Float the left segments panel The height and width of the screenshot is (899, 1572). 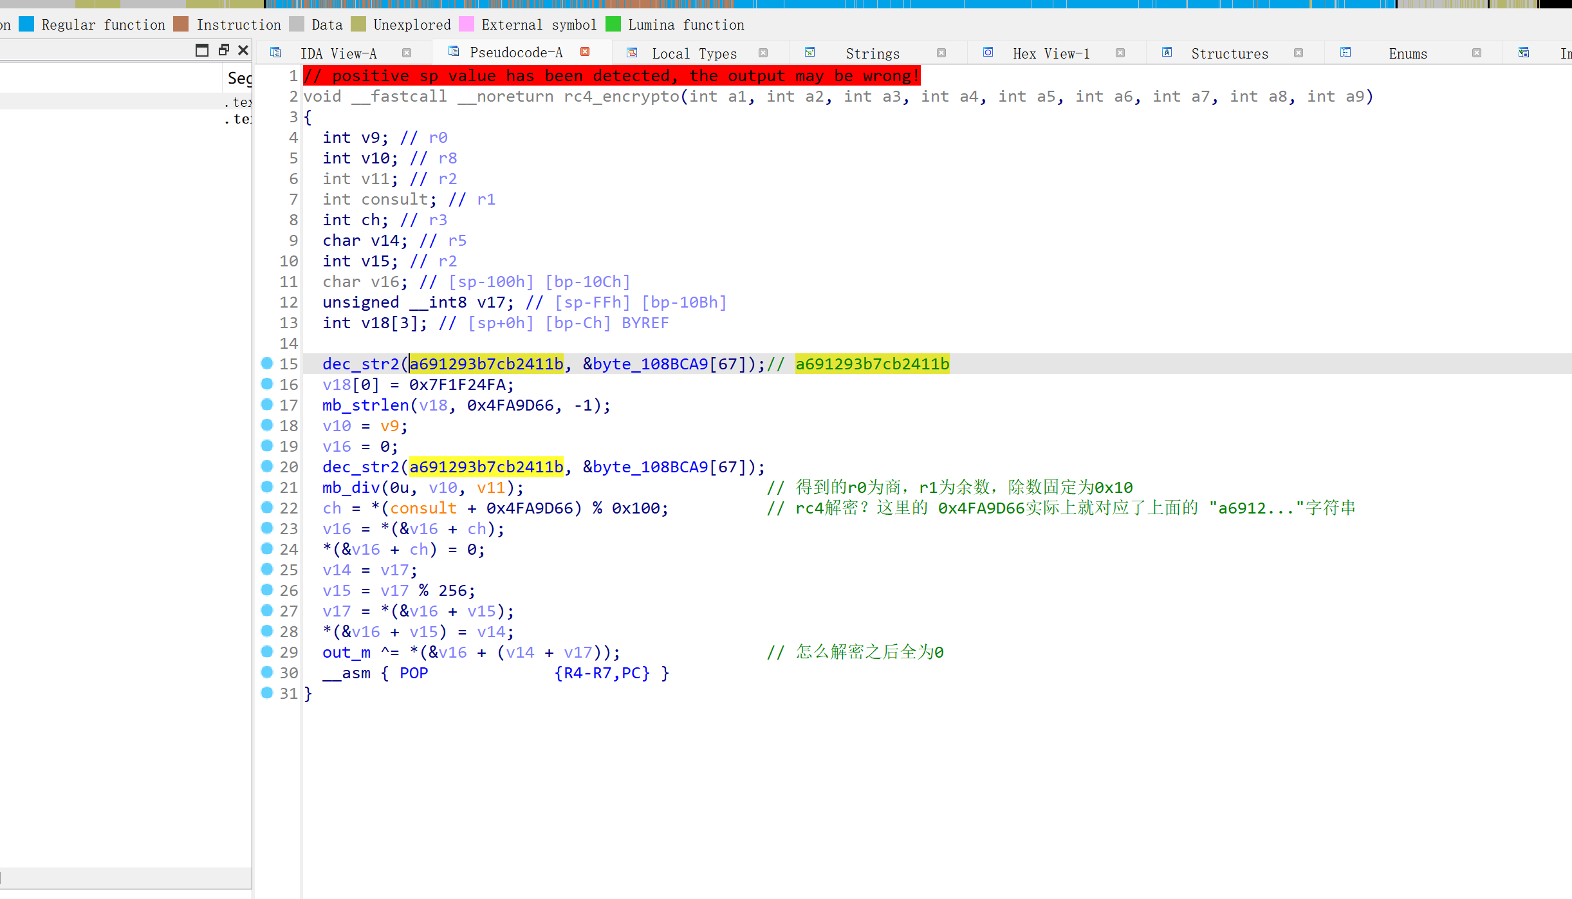pos(223,50)
